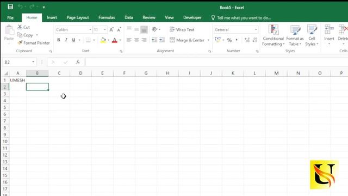Open the Copy options arrow
348x196 pixels.
[x=37, y=35]
